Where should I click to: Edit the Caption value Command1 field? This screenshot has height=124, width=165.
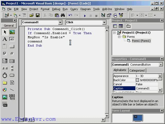(147, 88)
